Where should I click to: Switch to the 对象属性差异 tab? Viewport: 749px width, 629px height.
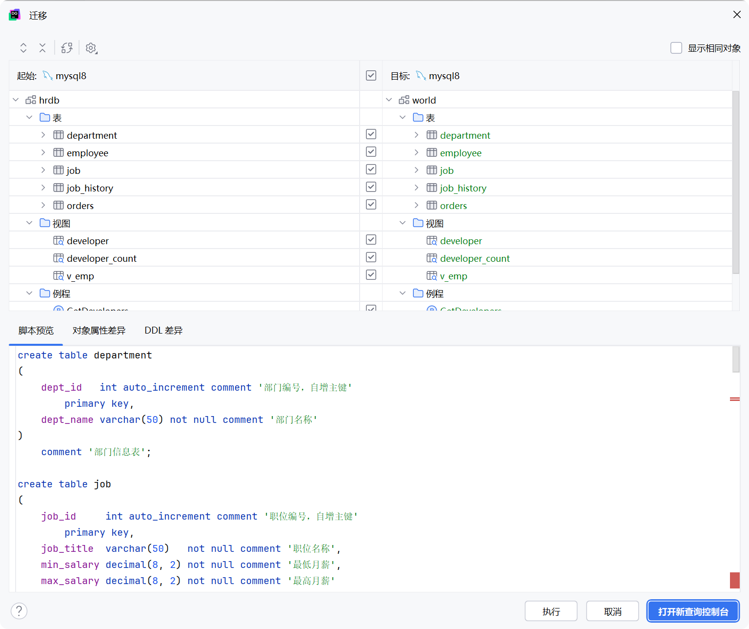click(x=99, y=331)
